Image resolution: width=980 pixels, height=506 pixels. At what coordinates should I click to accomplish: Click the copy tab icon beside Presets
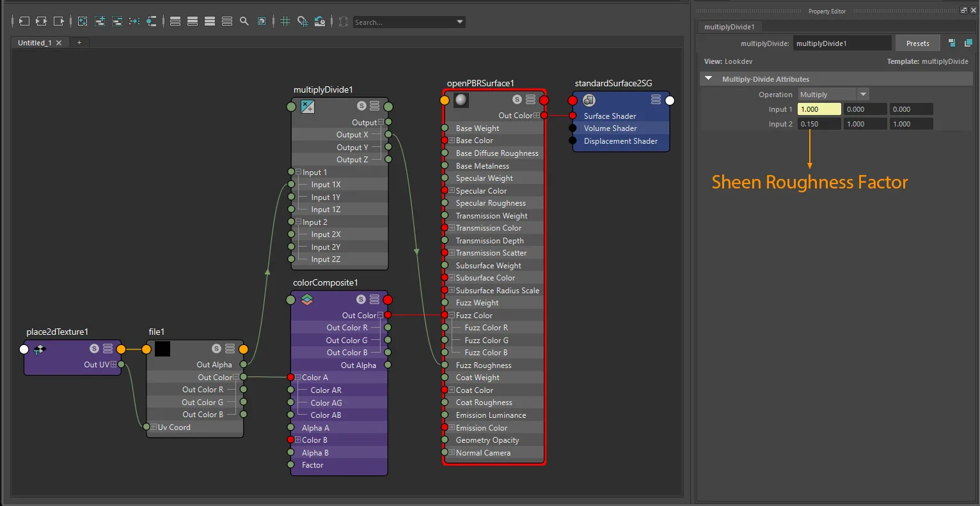(951, 43)
